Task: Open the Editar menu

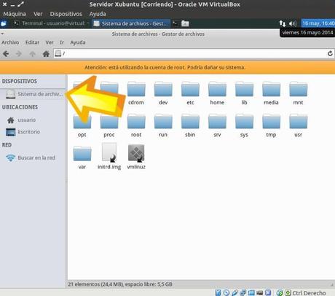Action: tap(32, 42)
